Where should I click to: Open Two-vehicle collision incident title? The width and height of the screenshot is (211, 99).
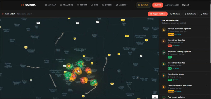click(176, 97)
